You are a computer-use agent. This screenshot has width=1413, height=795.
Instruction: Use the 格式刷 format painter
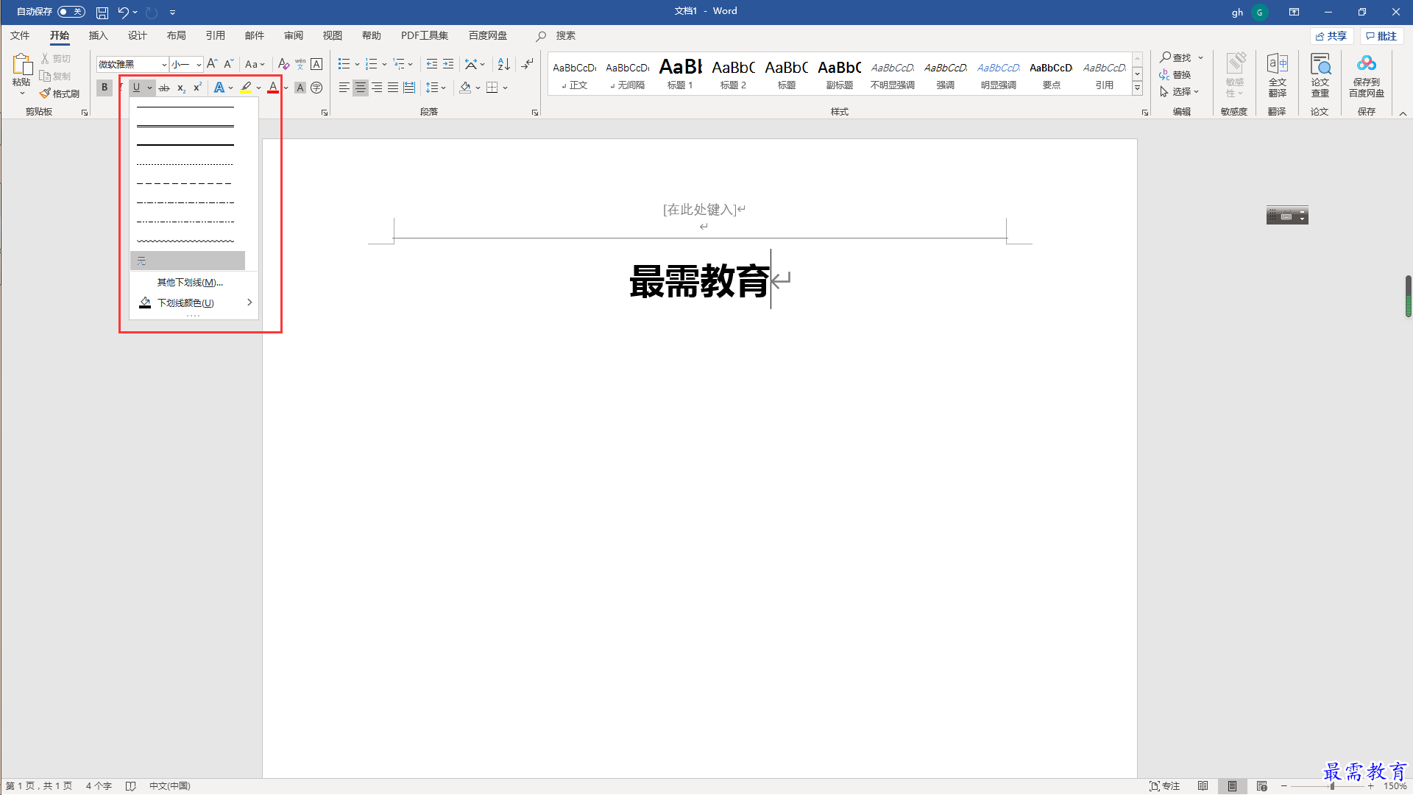pos(60,93)
